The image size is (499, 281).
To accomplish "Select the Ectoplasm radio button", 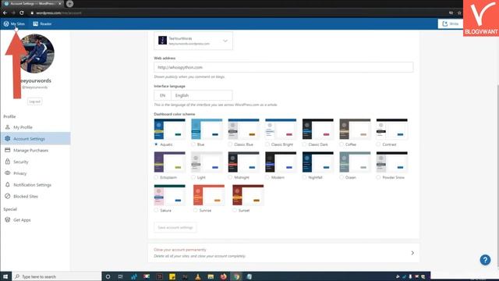I will pyautogui.click(x=156, y=177).
